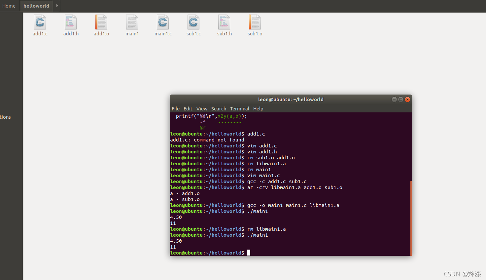Select the sub1.c source file icon

click(x=193, y=22)
